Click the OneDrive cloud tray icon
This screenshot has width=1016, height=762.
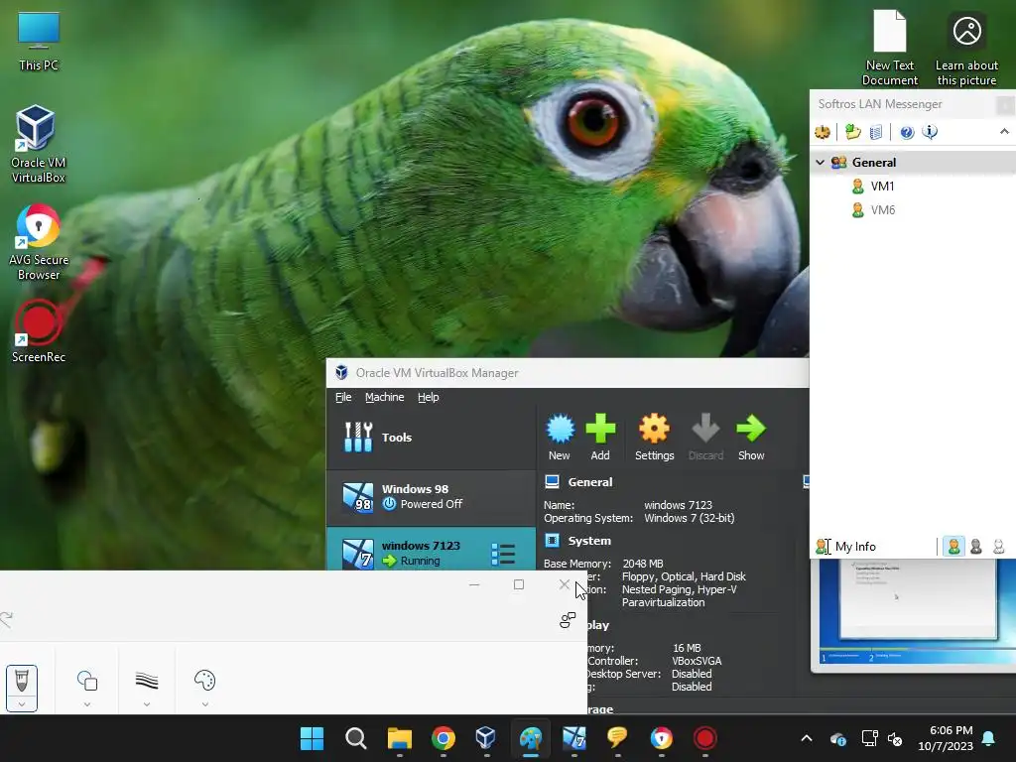pyautogui.click(x=837, y=738)
